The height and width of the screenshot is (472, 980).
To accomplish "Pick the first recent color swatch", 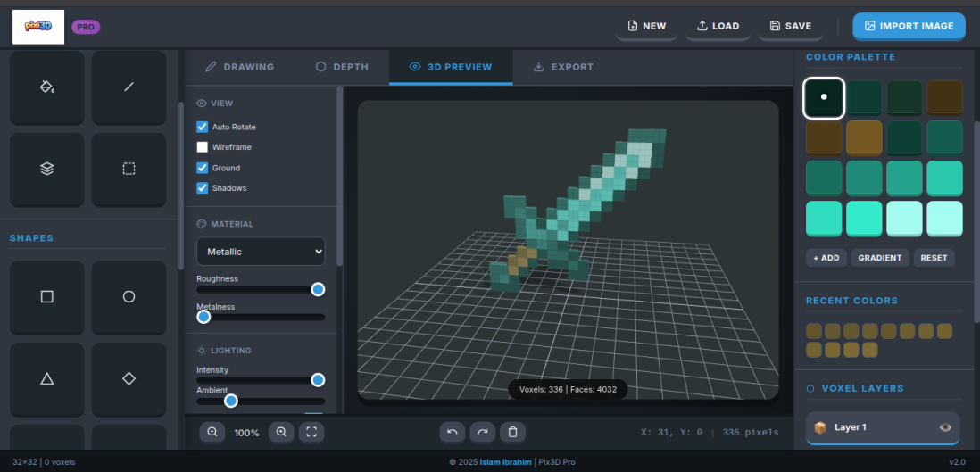I will click(x=814, y=331).
